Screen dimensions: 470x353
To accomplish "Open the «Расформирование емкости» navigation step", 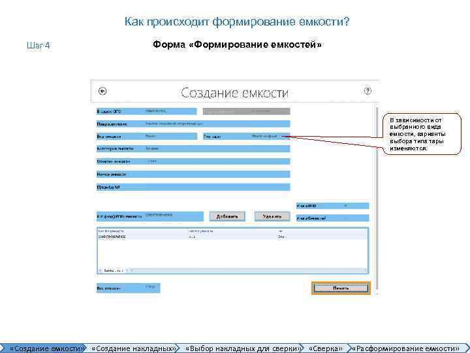I will [405, 348].
